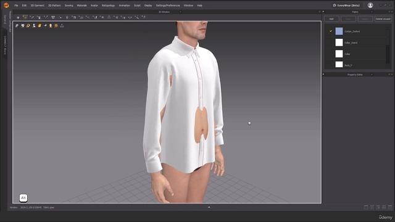Click the first layout icon in the status bar
The image size is (395, 222).
[x=366, y=207]
